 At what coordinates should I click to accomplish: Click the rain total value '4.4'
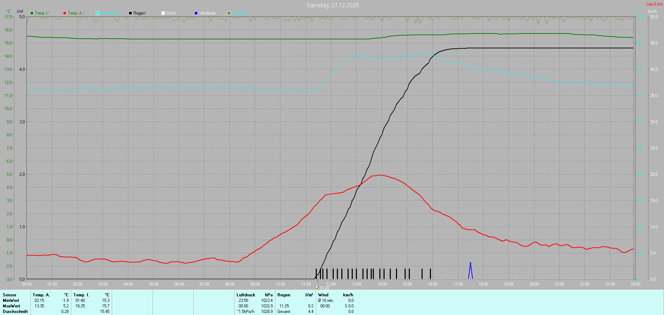click(x=311, y=312)
